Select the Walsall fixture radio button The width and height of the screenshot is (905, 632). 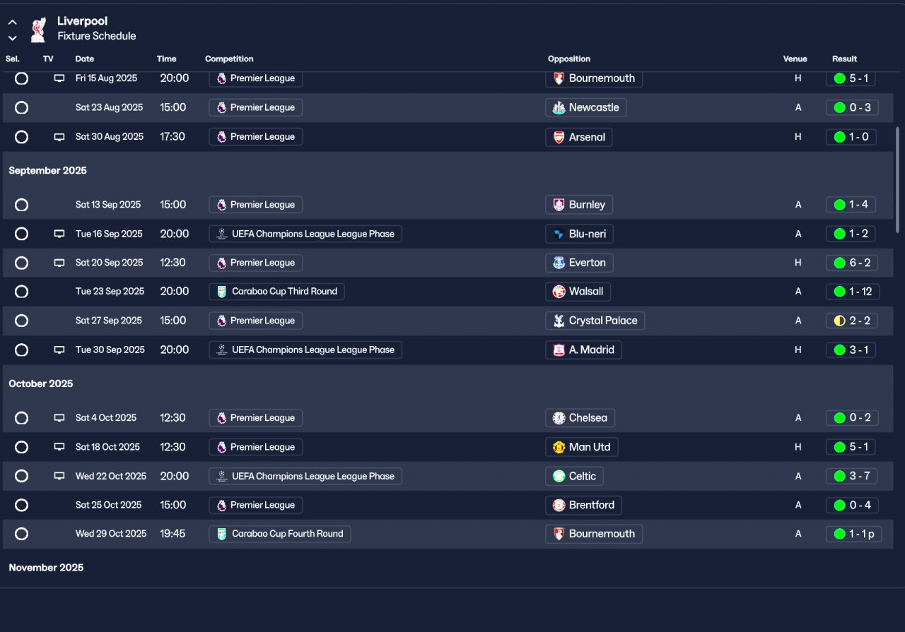22,292
